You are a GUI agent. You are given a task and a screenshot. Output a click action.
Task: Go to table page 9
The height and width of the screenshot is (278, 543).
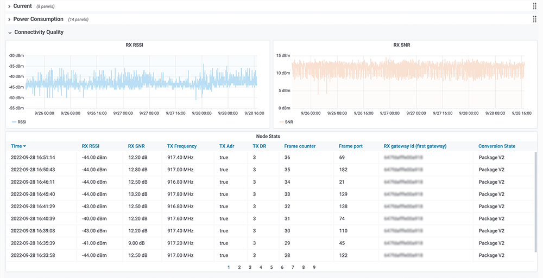click(x=314, y=267)
